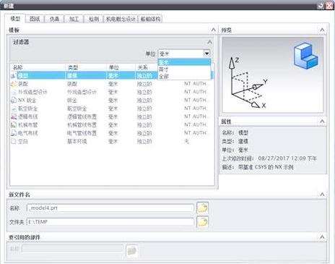335x264 pixels.
Task: Click the 上次修改时间 date in 属性
Action: [287, 158]
